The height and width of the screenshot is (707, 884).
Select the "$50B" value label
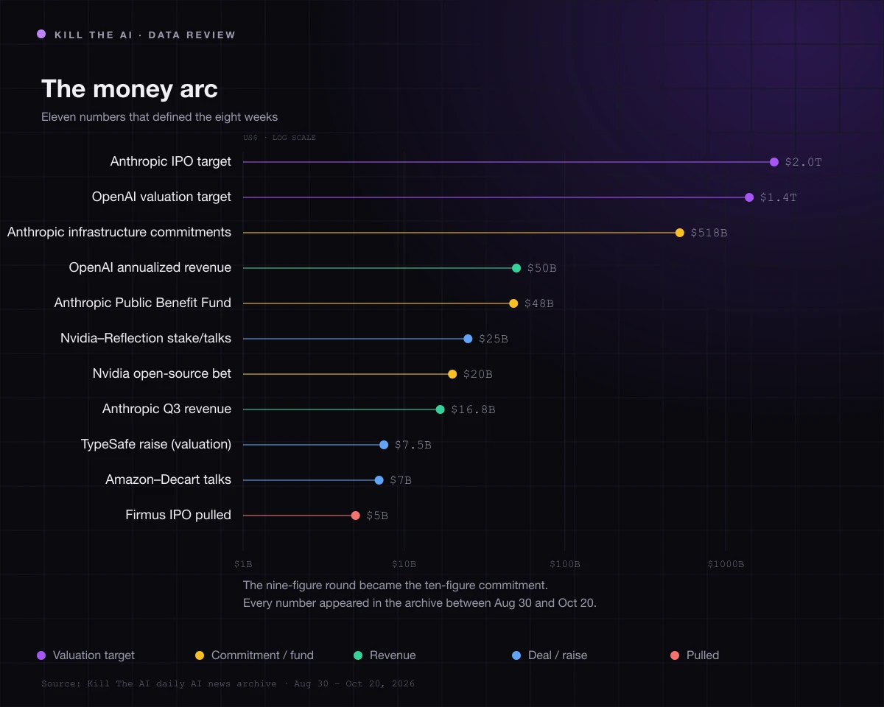click(x=541, y=268)
